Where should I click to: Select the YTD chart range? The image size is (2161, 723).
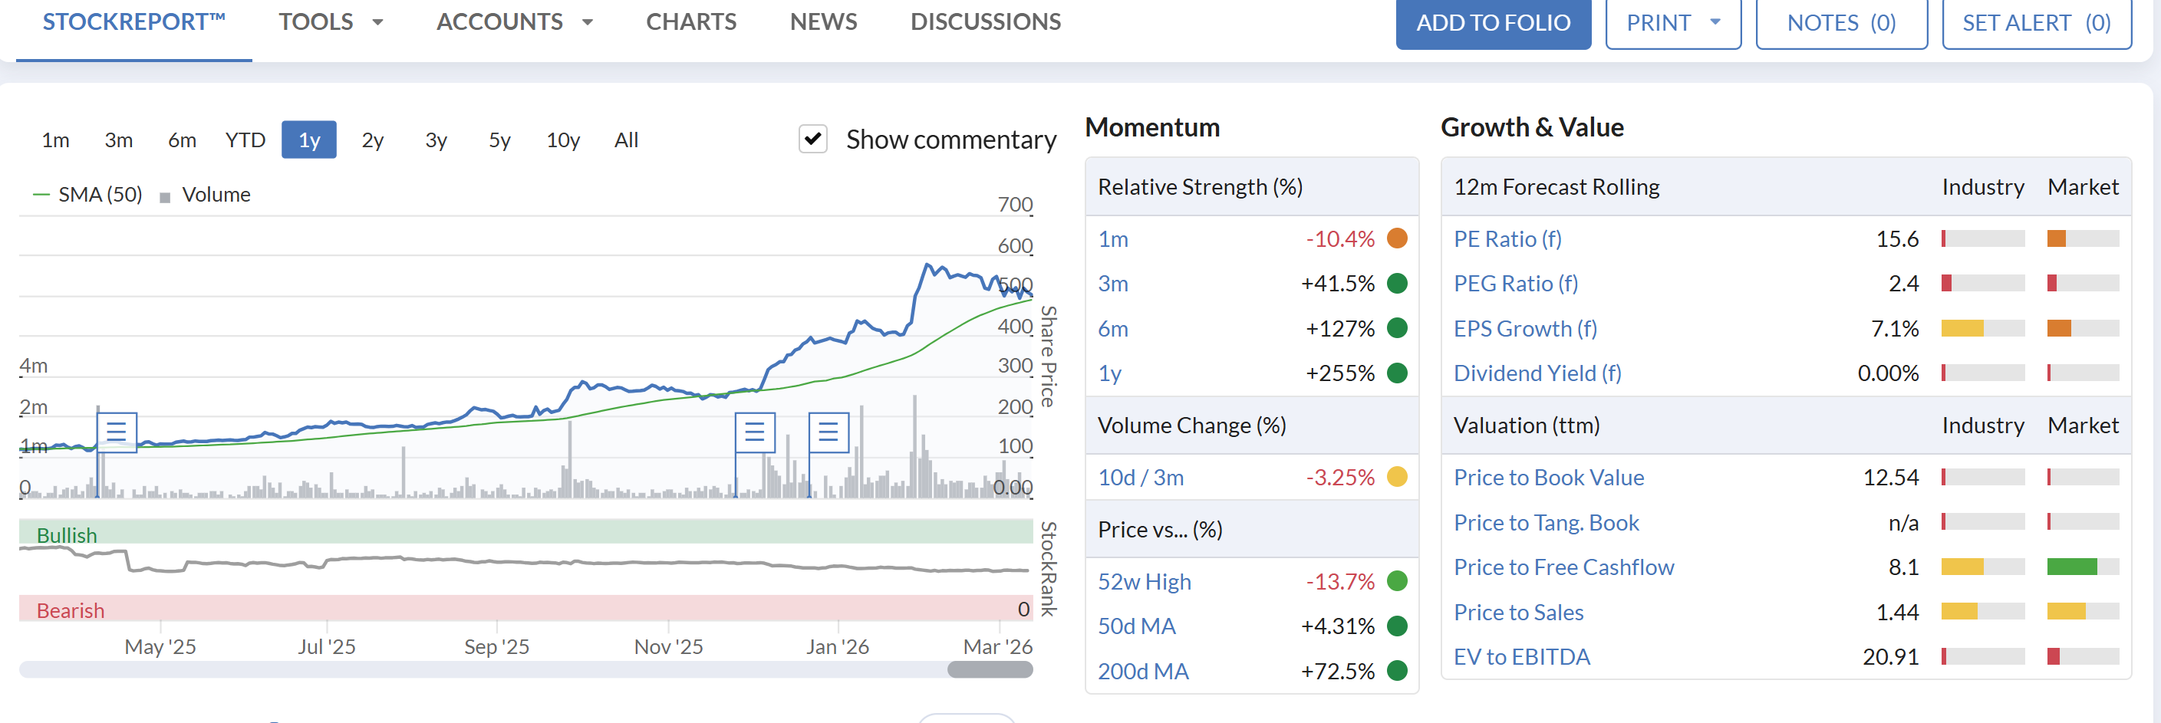tap(245, 140)
